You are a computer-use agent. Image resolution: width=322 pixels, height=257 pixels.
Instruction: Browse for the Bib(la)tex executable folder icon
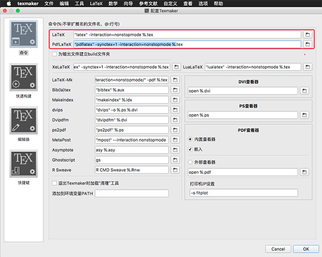click(x=175, y=90)
